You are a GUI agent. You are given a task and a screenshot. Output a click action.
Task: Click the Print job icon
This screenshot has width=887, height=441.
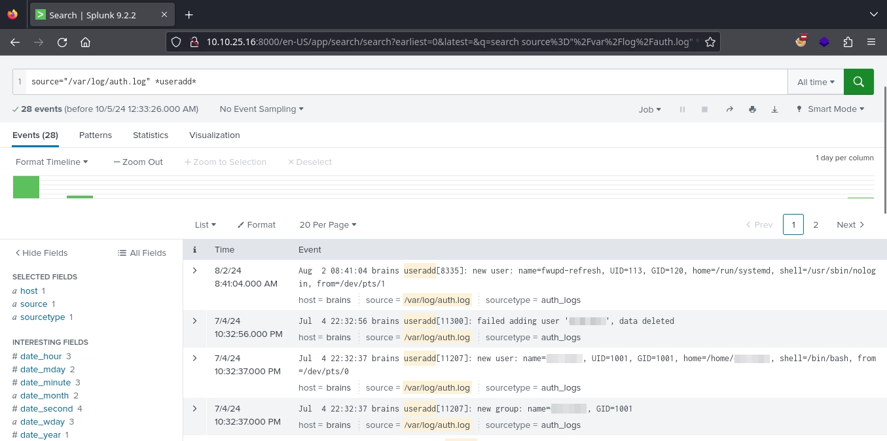click(x=752, y=109)
